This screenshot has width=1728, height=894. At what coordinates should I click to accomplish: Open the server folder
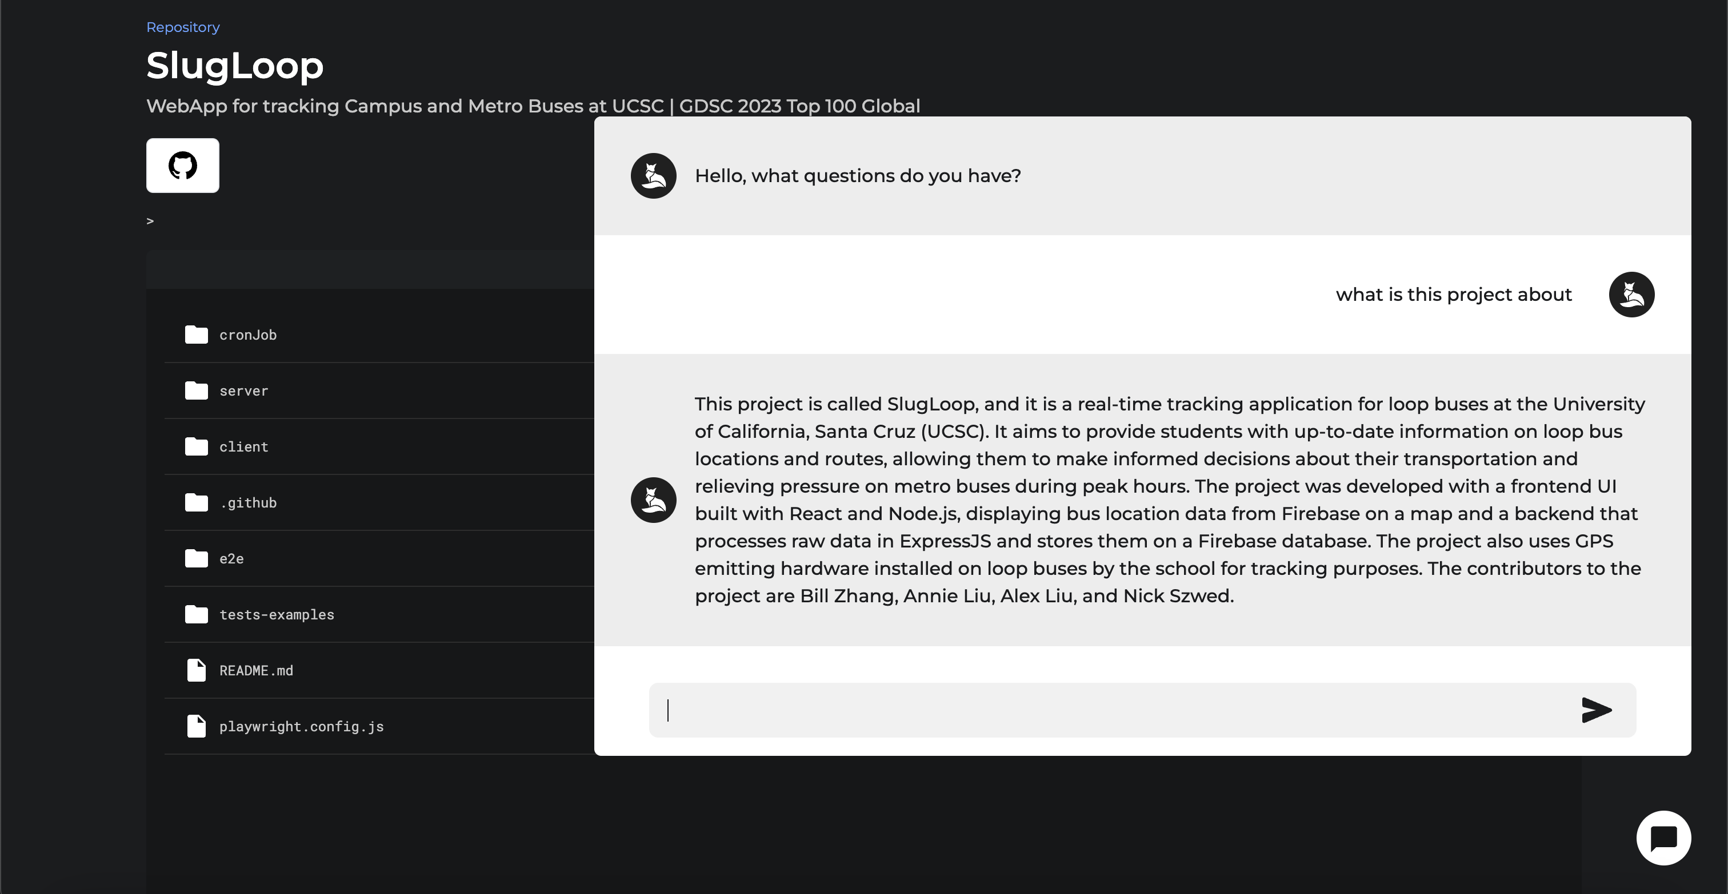click(379, 390)
